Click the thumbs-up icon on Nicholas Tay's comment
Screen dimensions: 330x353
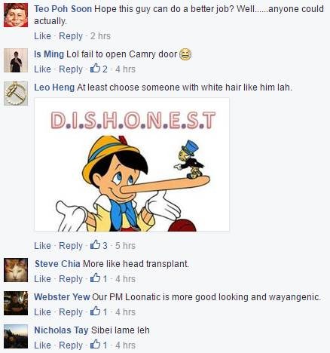pyautogui.click(x=95, y=344)
